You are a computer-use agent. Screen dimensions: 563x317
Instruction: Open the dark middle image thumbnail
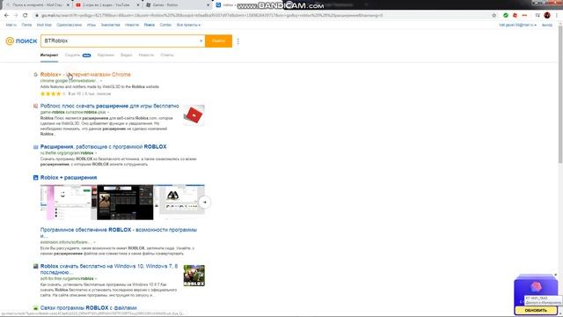[x=125, y=202]
